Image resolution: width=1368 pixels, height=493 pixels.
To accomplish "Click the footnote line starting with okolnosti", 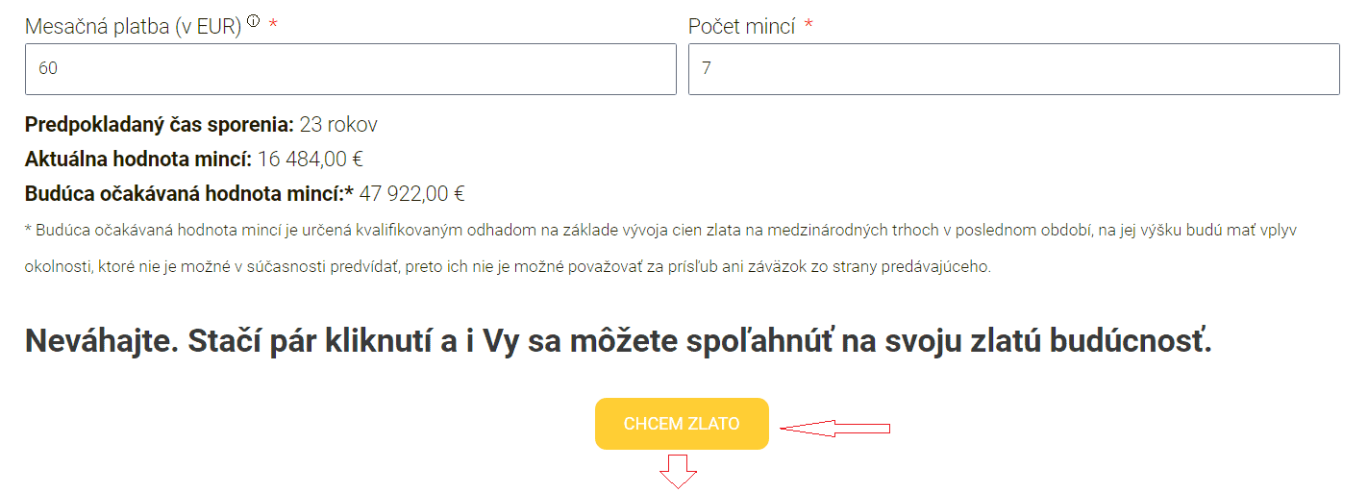I will tap(508, 267).
